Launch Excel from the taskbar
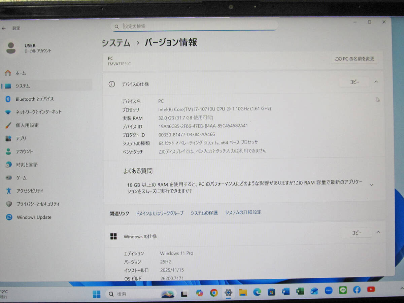Screen dimensions: 404x303 pyautogui.click(x=300, y=291)
